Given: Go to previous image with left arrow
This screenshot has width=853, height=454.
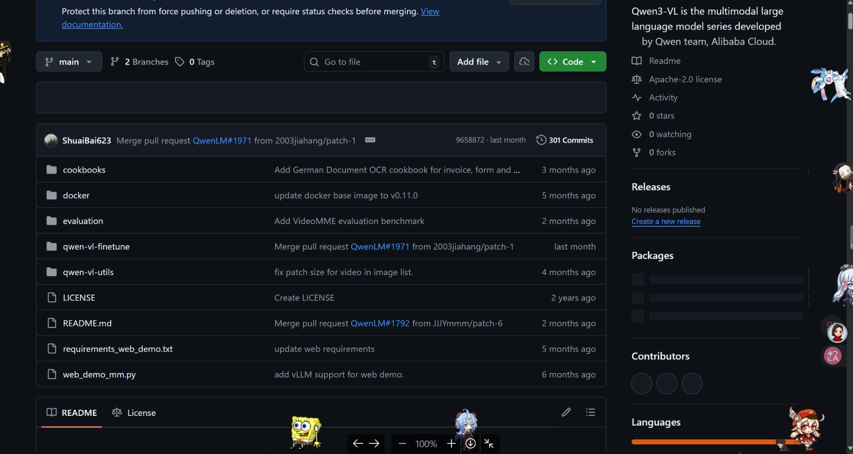Looking at the screenshot, I should click(357, 443).
